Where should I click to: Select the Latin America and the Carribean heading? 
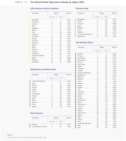[44, 9]
